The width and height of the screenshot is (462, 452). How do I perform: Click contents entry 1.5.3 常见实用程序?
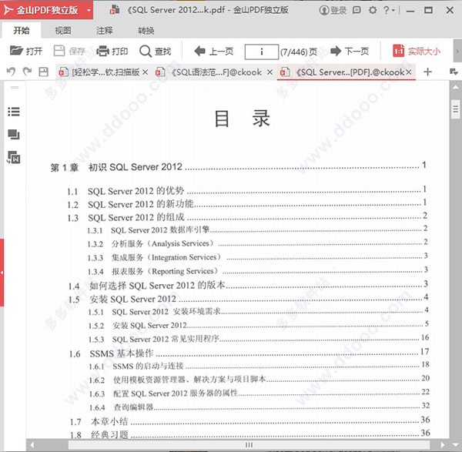(259, 339)
